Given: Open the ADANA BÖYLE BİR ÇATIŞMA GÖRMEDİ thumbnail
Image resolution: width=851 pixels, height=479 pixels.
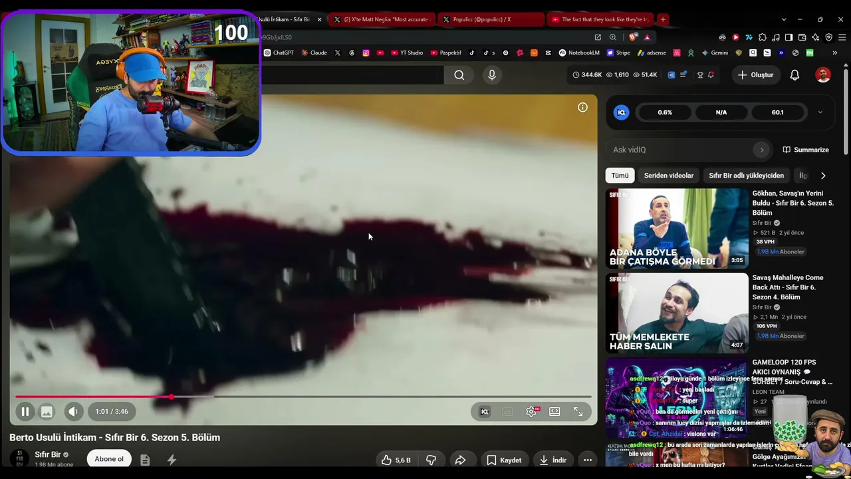Looking at the screenshot, I should coord(677,228).
